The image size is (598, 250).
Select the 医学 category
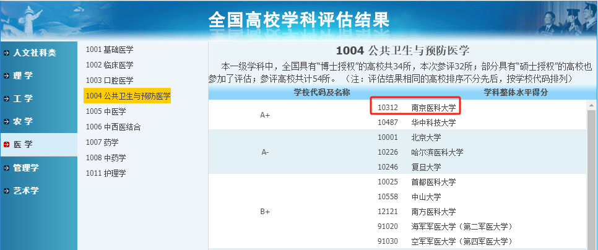click(38, 144)
